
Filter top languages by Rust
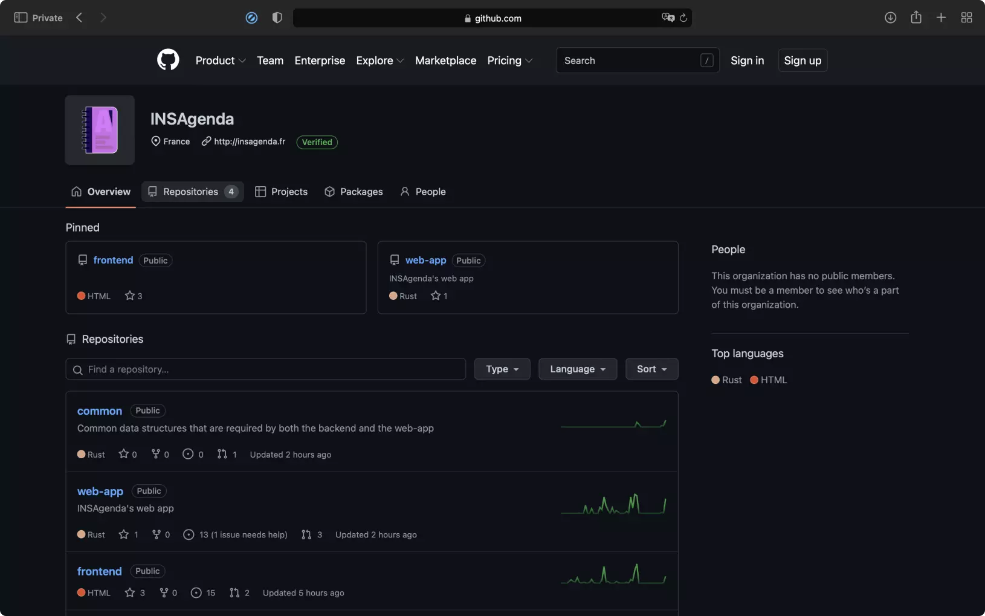[726, 380]
